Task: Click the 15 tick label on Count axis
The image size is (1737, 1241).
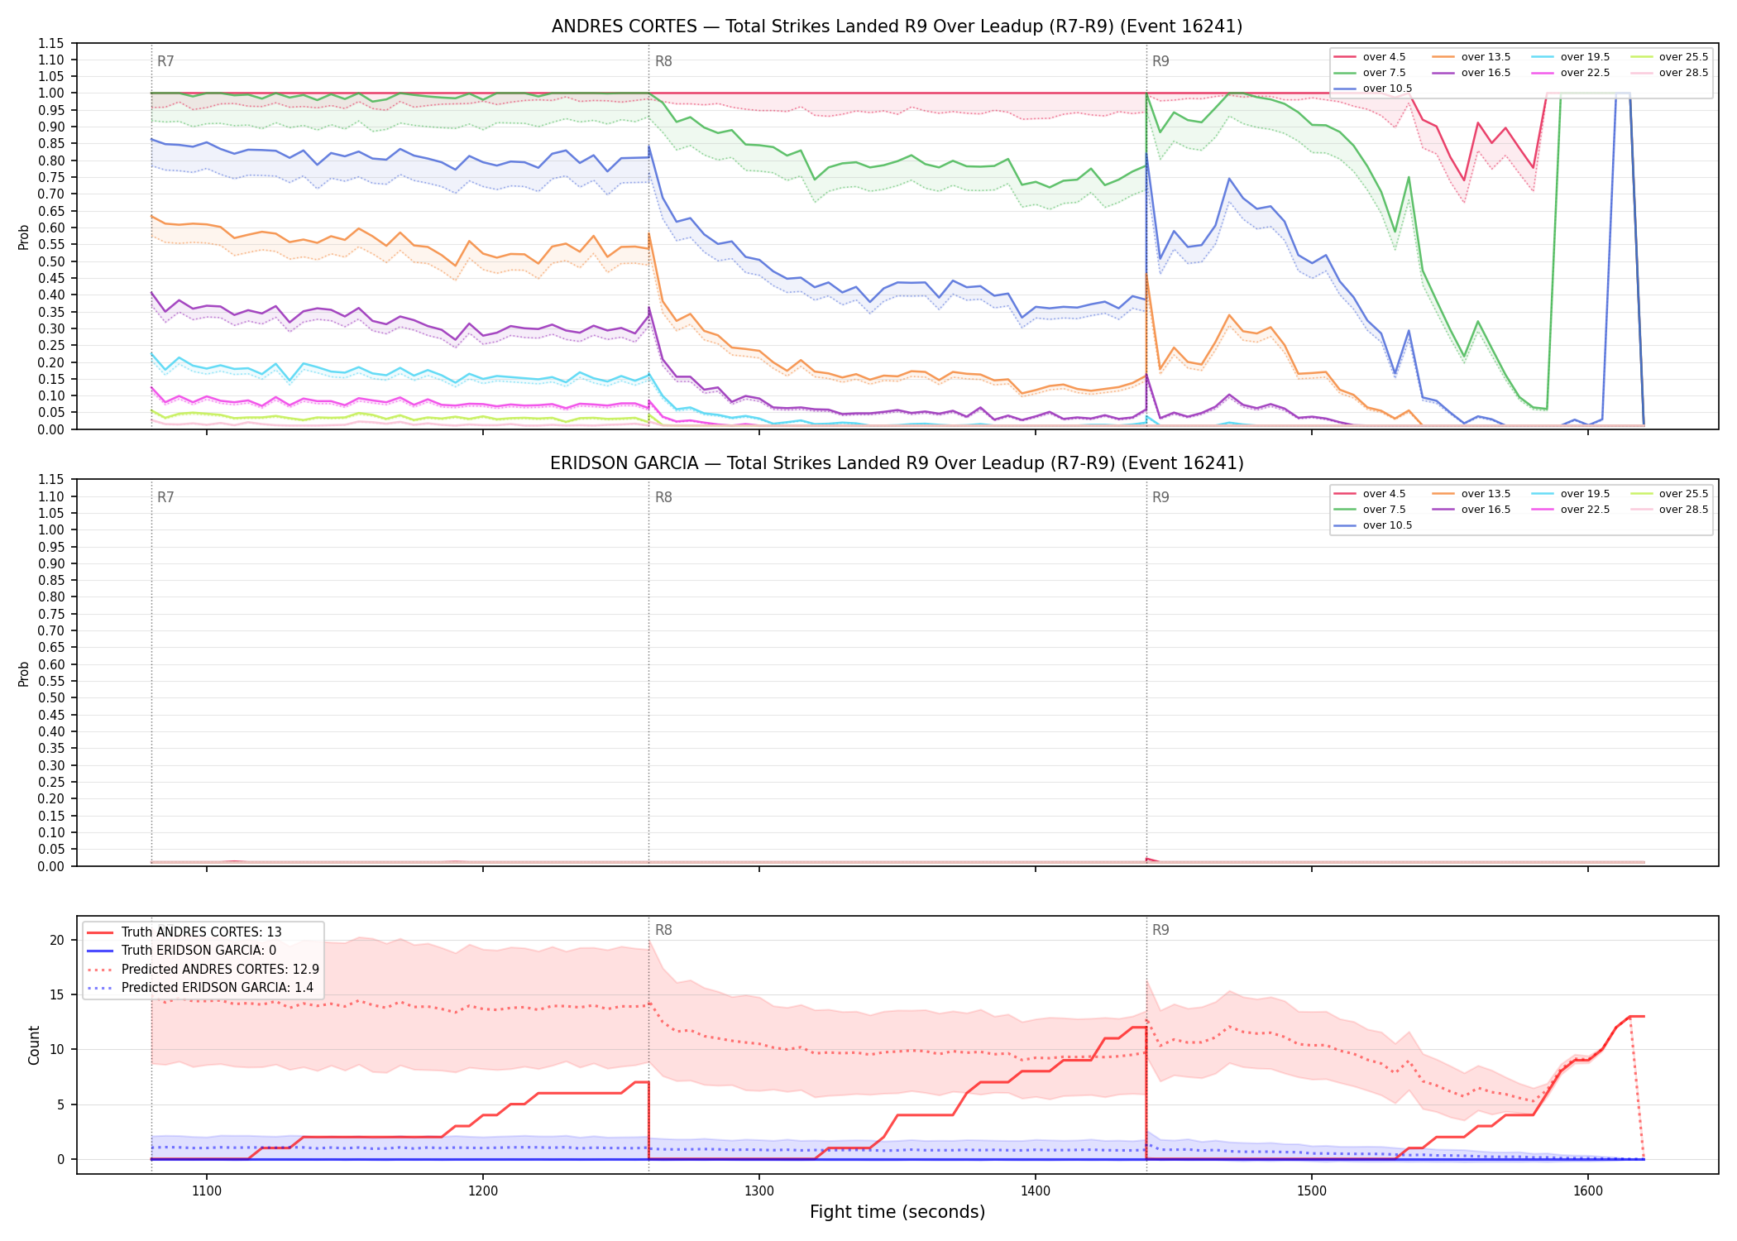Action: pyautogui.click(x=57, y=995)
